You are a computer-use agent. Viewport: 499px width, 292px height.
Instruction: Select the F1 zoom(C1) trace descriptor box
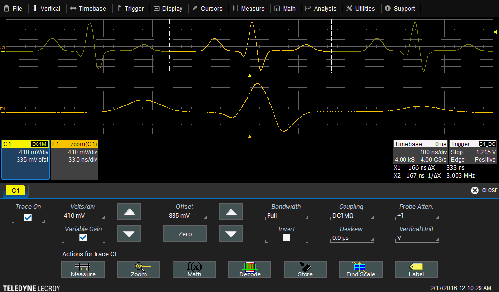(x=75, y=160)
